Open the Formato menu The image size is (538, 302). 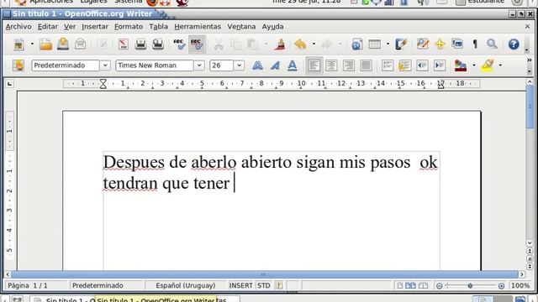[129, 26]
